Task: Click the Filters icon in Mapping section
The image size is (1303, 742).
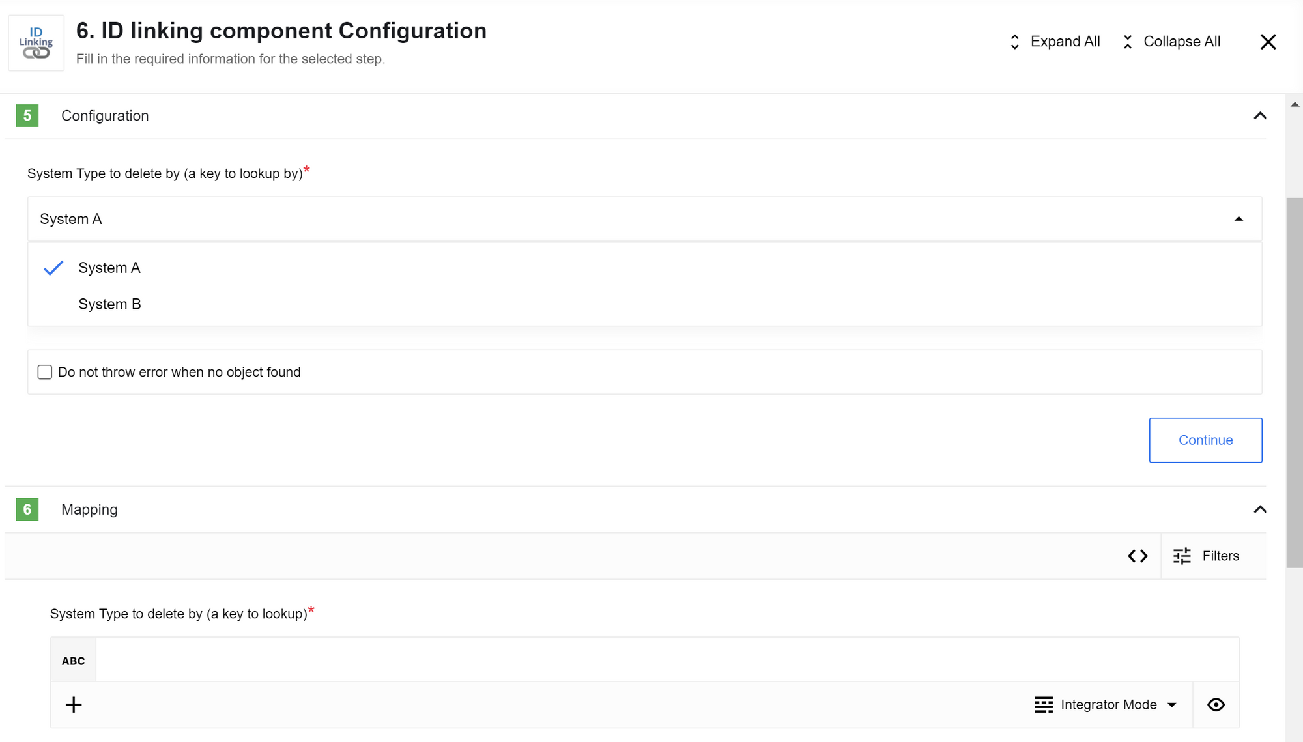Action: 1184,555
